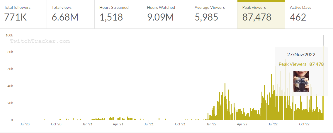This screenshot has width=333, height=133.
Task: Click the 100k y-axis label
Action: click(9, 35)
